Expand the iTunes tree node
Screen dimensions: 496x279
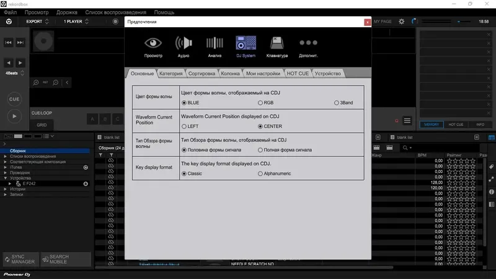(x=5, y=167)
